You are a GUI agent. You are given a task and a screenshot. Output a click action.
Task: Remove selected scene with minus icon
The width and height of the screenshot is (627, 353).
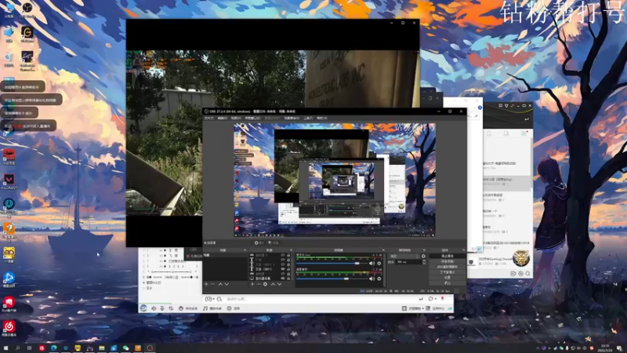(x=212, y=284)
